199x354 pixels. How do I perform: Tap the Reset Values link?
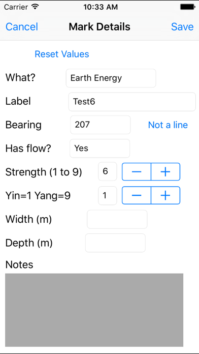tap(62, 54)
